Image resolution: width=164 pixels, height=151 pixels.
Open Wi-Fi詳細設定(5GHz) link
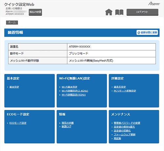74,95
